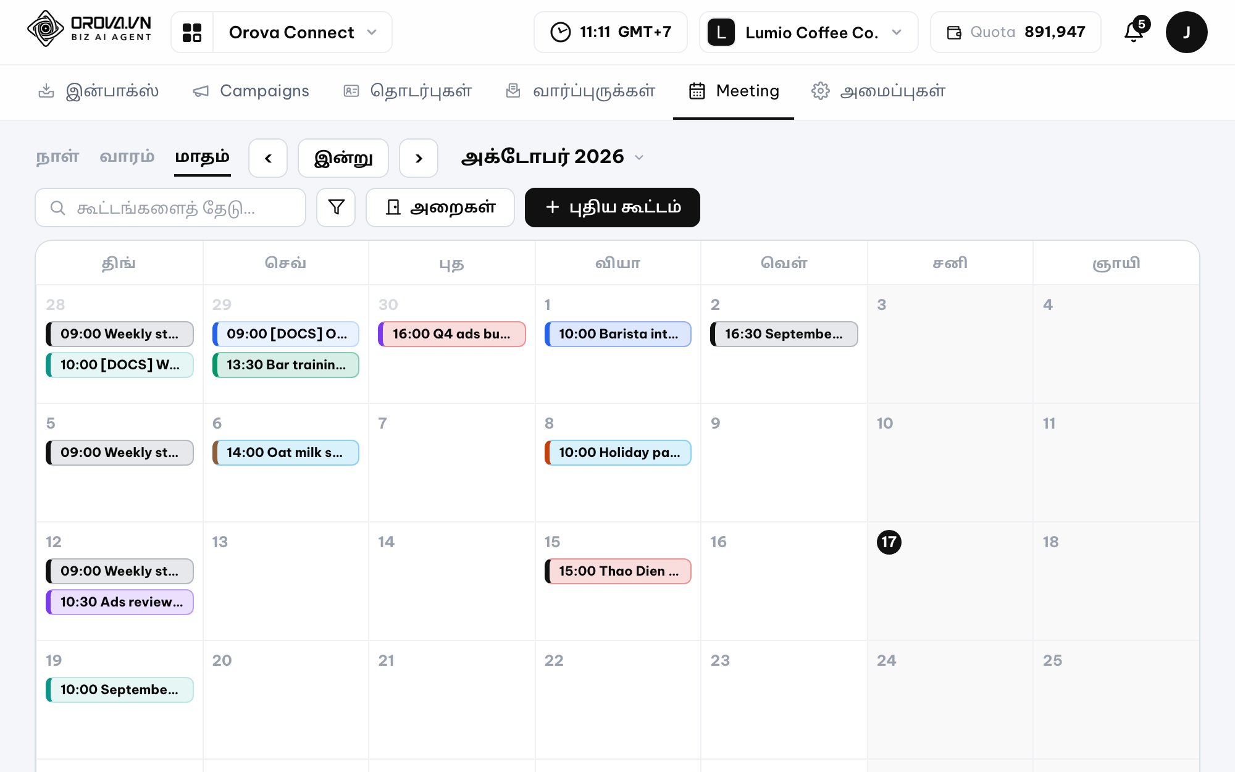Switch to நாள் day view
This screenshot has height=772, width=1235.
(57, 156)
